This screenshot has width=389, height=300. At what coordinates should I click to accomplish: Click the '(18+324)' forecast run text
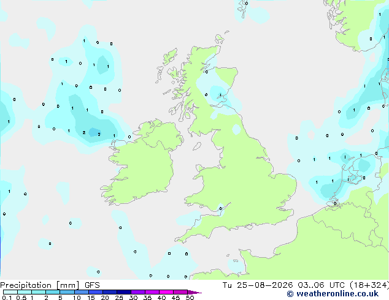coord(369,285)
